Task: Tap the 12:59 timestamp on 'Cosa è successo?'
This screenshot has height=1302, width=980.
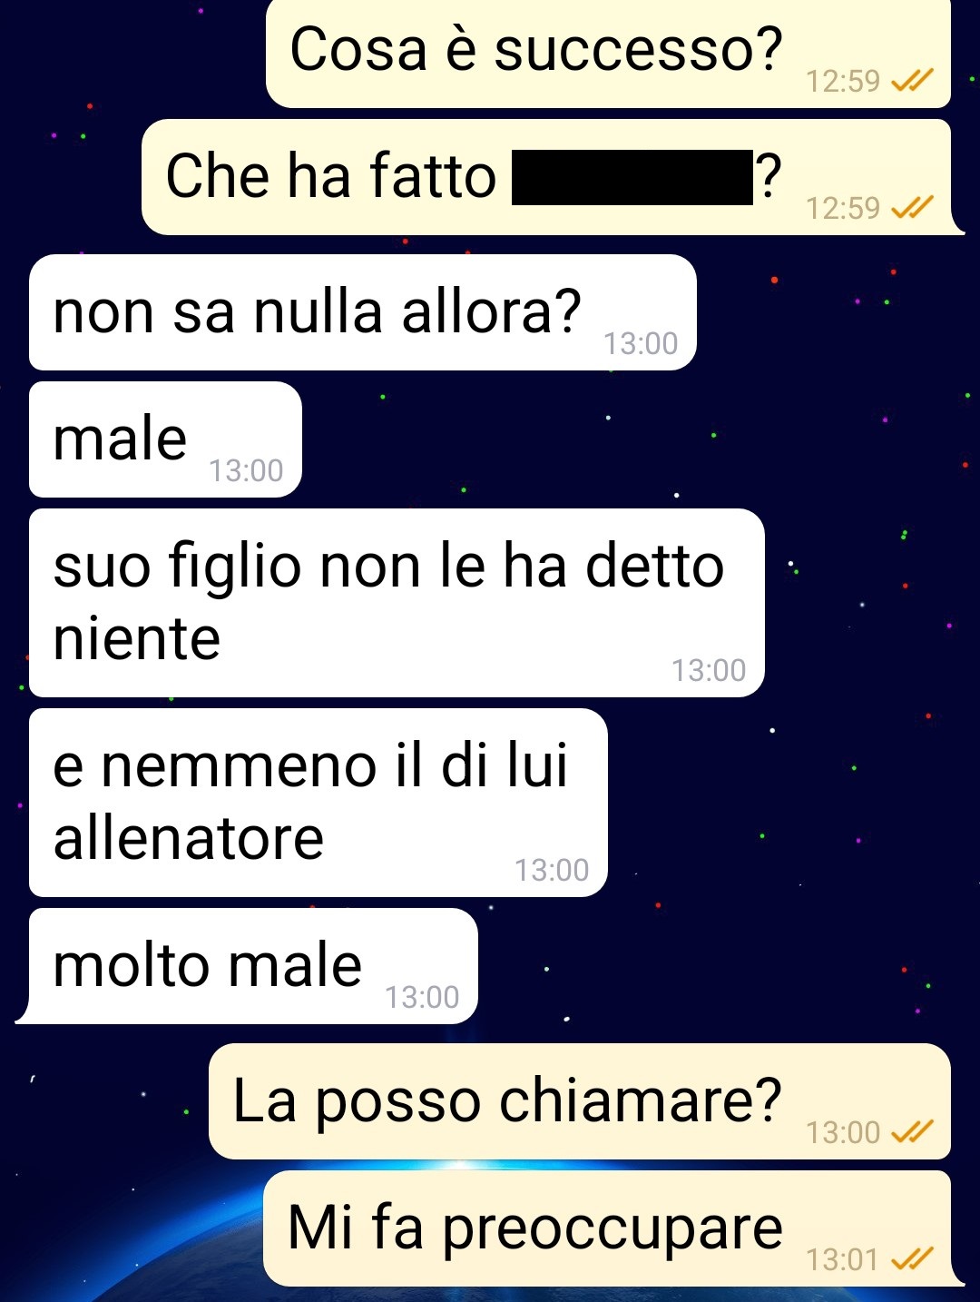Action: click(843, 82)
